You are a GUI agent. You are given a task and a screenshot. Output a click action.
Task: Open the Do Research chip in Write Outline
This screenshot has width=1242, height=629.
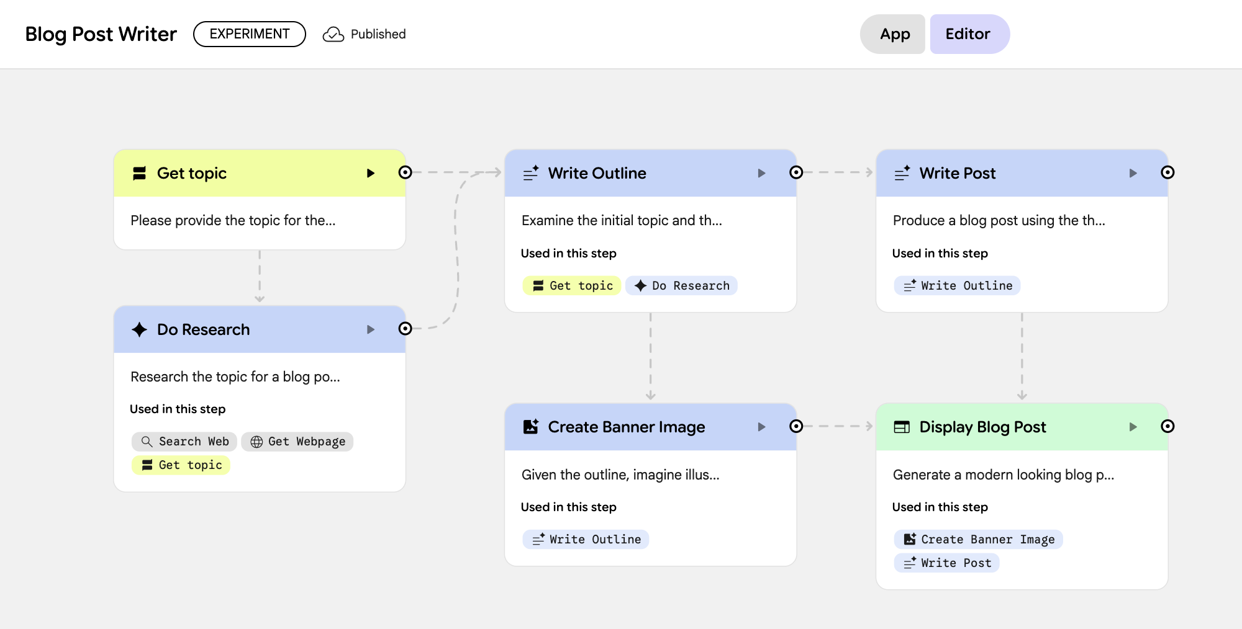[x=681, y=286]
